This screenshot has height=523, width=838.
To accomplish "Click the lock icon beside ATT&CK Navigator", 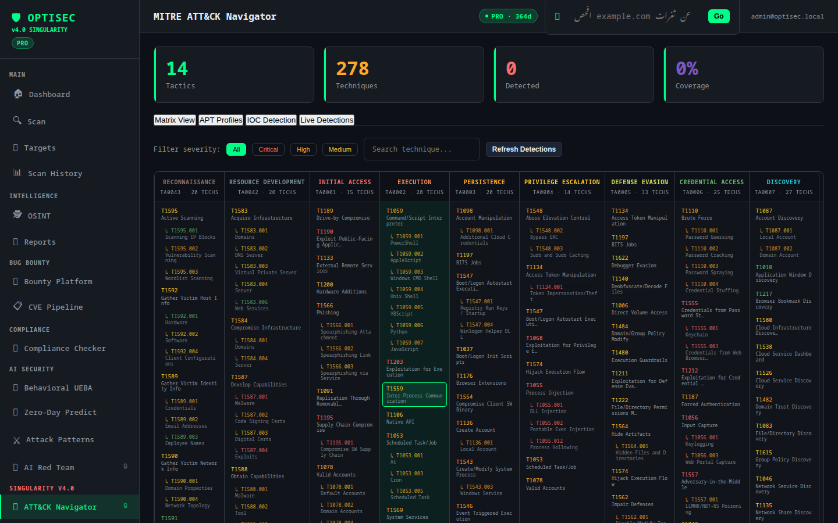I will point(125,506).
